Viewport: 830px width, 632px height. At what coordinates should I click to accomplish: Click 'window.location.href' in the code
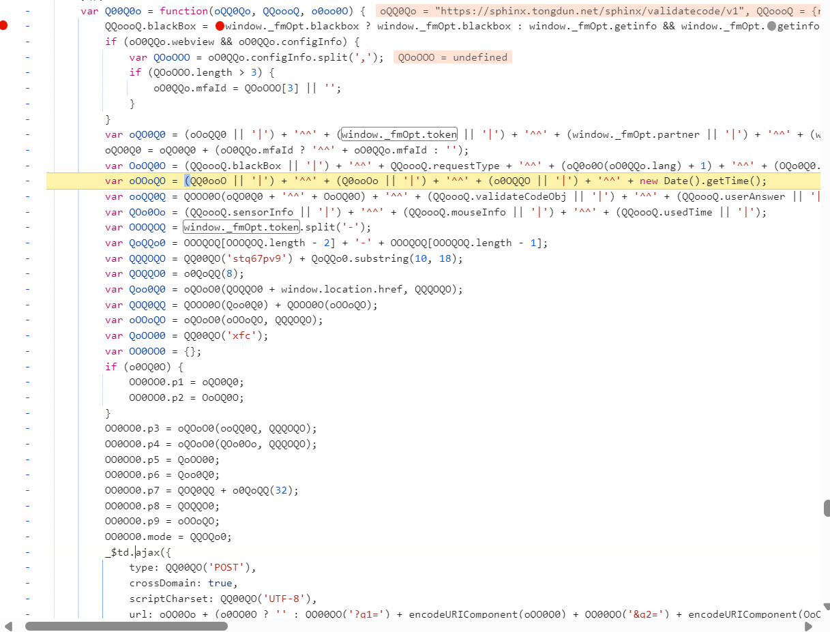coord(340,289)
